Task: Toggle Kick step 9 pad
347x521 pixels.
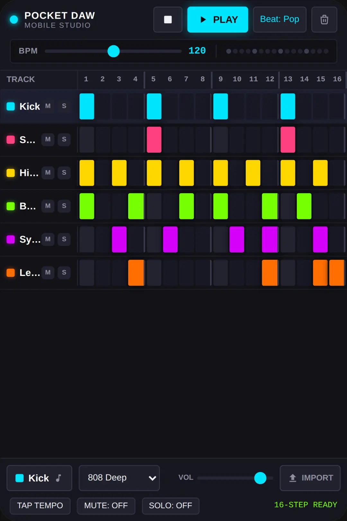Action: tap(220, 106)
